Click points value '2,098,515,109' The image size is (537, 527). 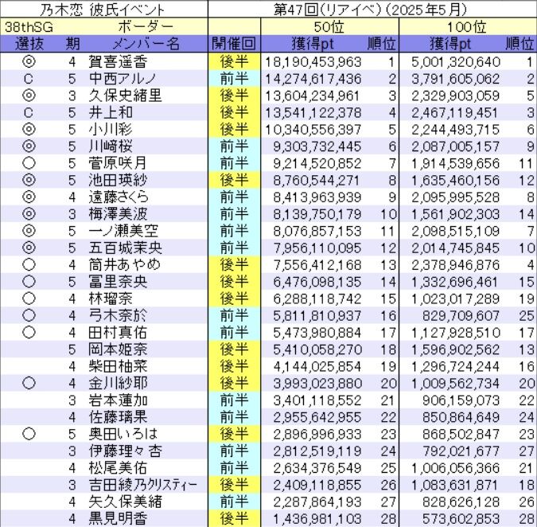[x=456, y=232]
